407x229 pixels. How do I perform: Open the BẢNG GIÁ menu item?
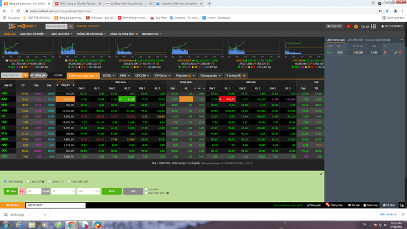(x=10, y=34)
